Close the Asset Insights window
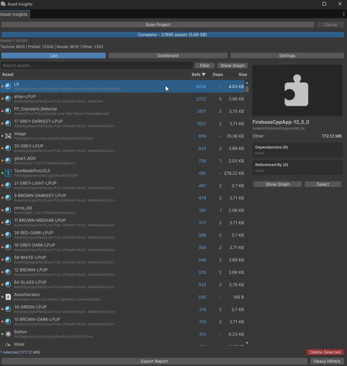 click(x=340, y=4)
